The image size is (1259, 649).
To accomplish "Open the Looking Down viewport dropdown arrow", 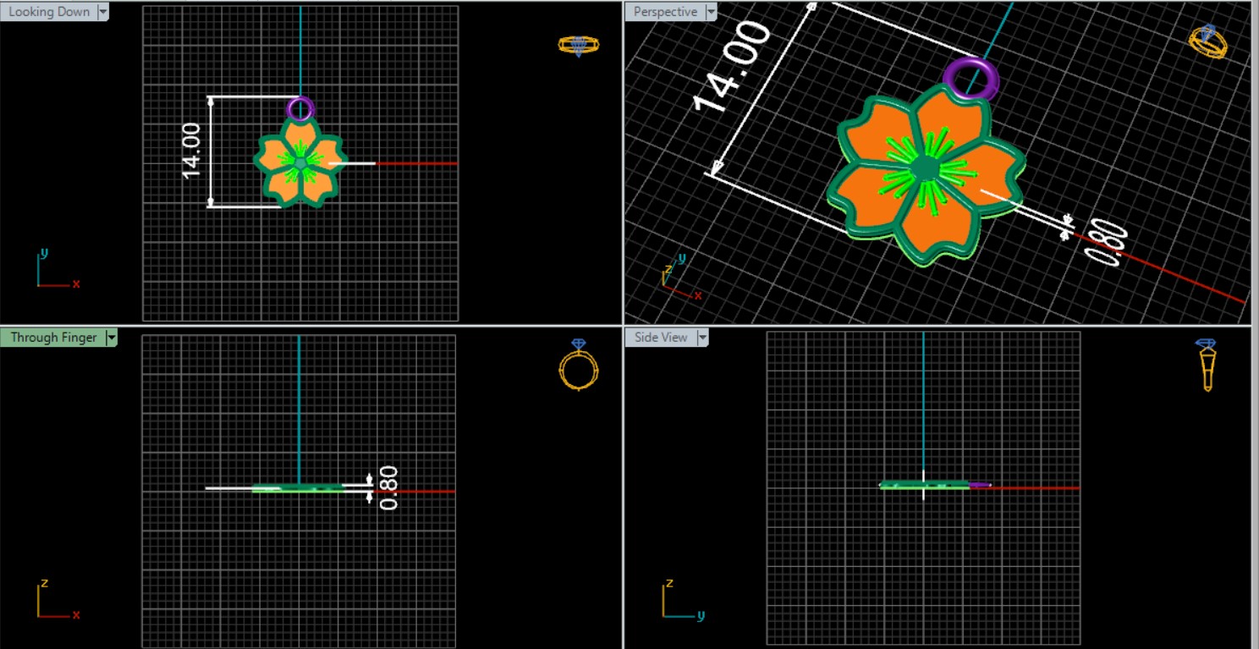I will [x=103, y=12].
